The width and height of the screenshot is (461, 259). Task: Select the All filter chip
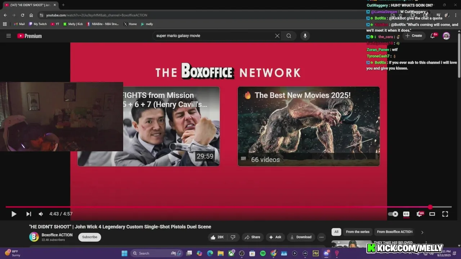(336, 232)
